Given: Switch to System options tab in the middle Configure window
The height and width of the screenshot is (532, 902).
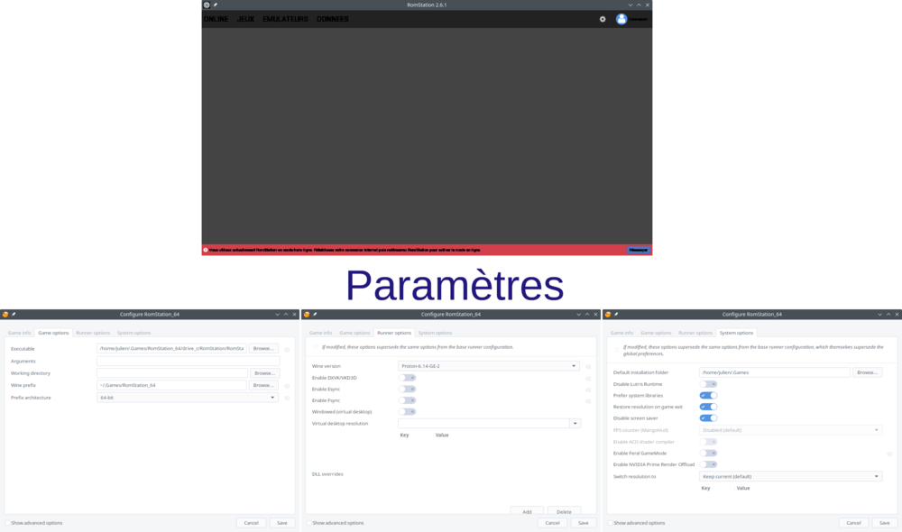Looking at the screenshot, I should (x=435, y=333).
